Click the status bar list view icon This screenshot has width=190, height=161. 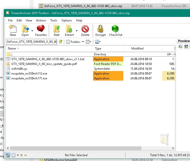tap(13, 155)
